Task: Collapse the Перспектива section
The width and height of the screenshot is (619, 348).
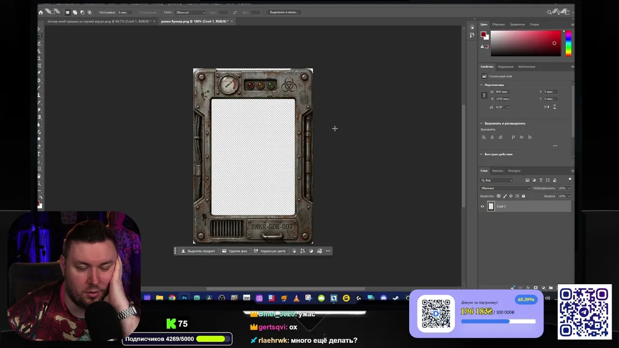Action: click(x=481, y=85)
